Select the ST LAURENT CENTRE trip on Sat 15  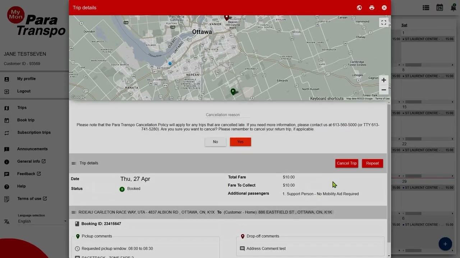pyautogui.click(x=428, y=113)
